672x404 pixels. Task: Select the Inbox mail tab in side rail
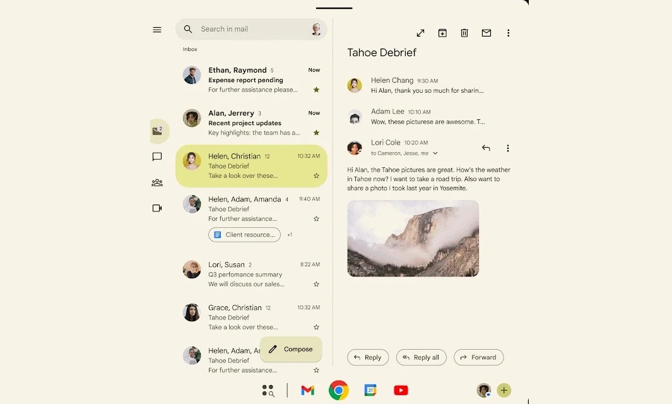(x=157, y=131)
